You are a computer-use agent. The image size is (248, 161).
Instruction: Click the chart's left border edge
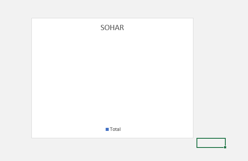click(31, 78)
